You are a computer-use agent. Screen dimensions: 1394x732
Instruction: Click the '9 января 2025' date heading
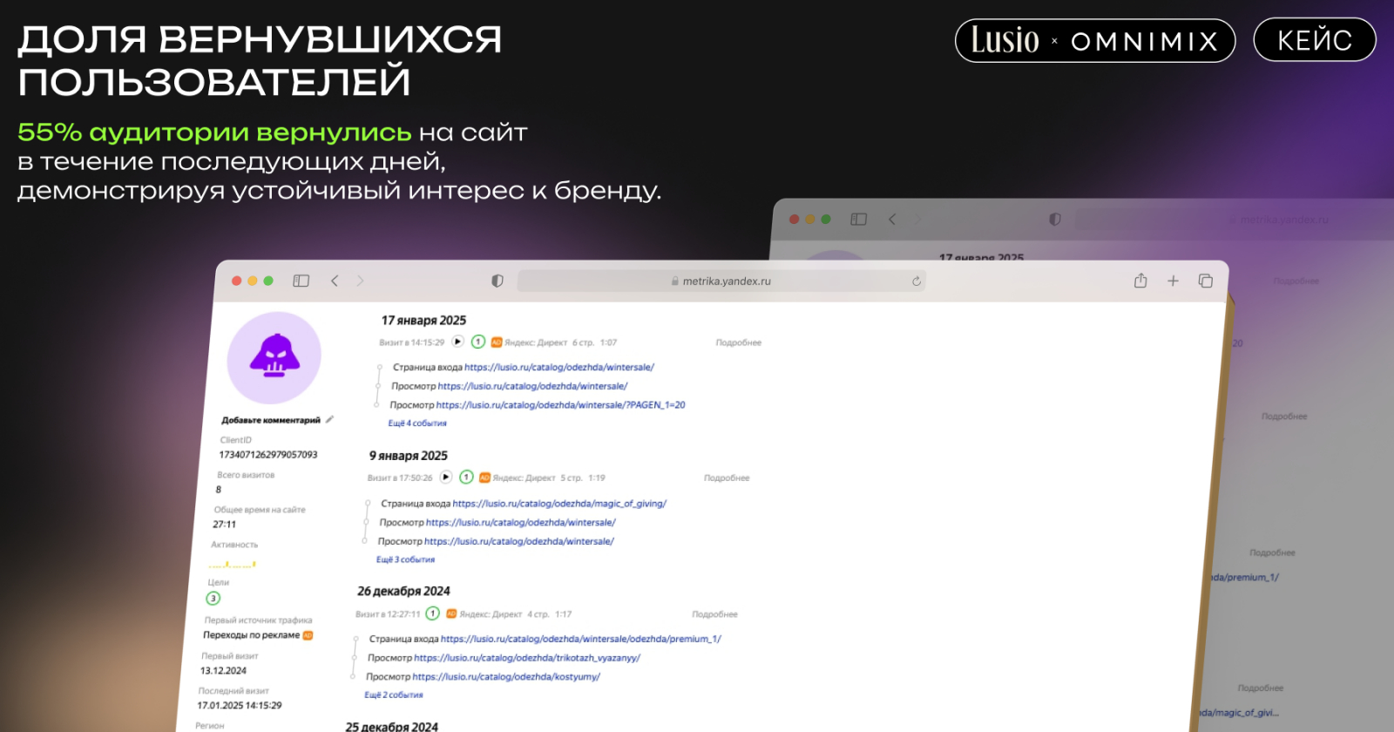pos(409,456)
